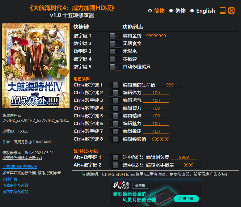
Task: Toggle 自动修理船只 auto repair ships
Action: point(115,67)
